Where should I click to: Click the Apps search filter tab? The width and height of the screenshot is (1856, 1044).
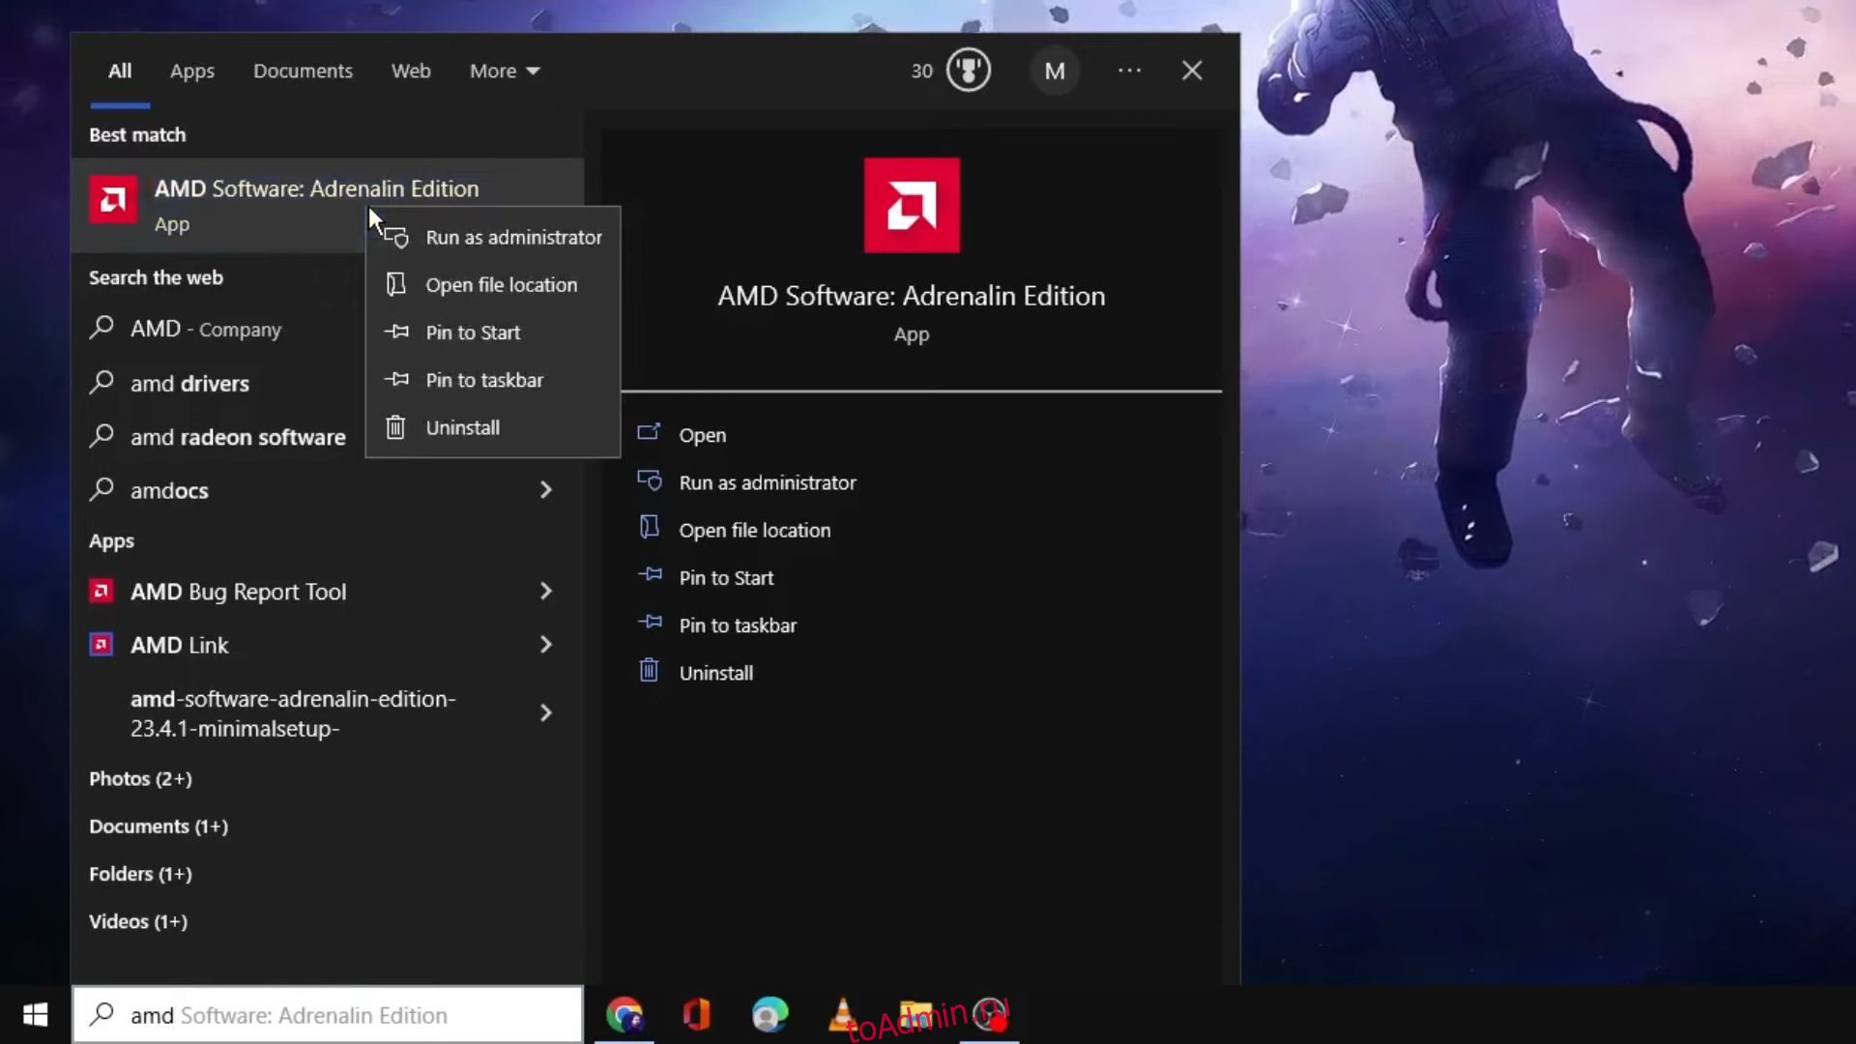pyautogui.click(x=191, y=71)
